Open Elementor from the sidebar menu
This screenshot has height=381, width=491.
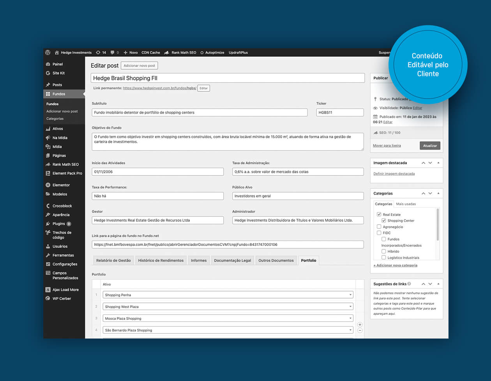pyautogui.click(x=61, y=185)
